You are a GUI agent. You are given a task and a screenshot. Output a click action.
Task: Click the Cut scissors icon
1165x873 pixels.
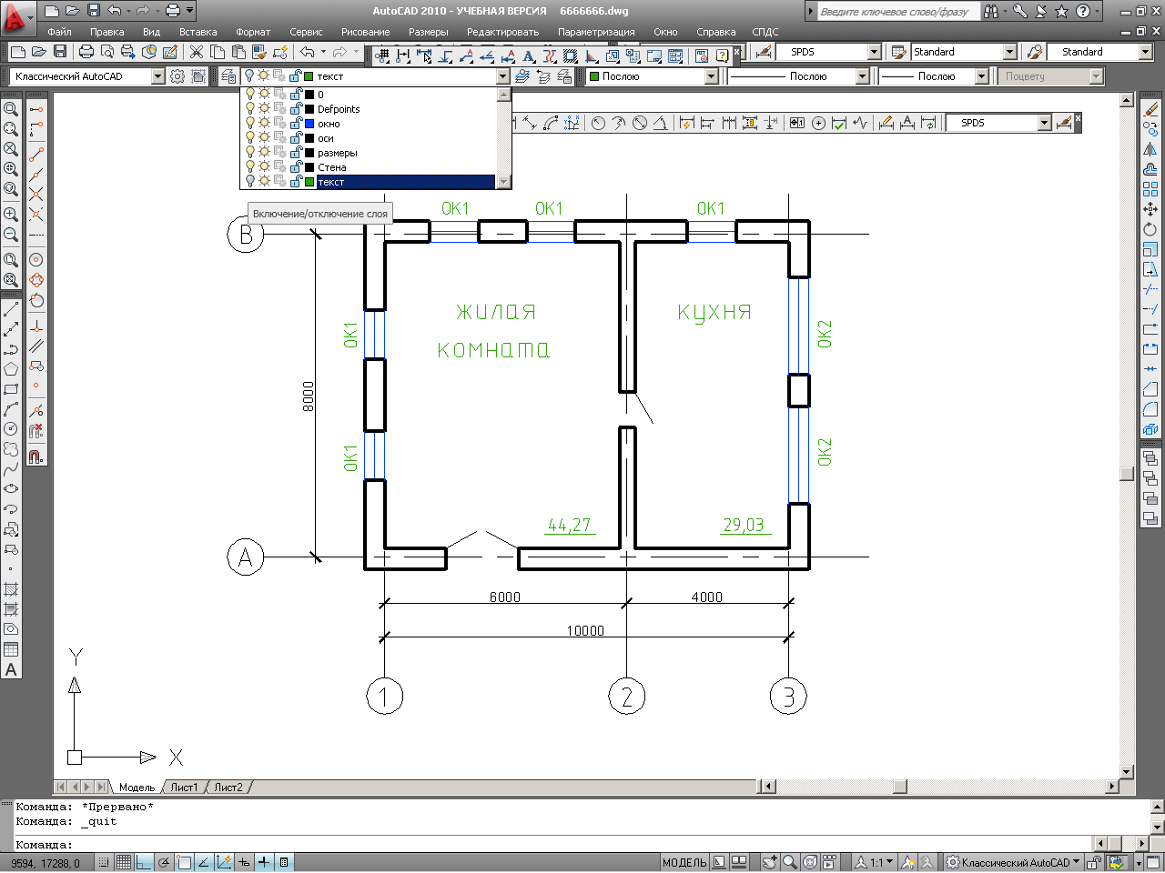197,52
